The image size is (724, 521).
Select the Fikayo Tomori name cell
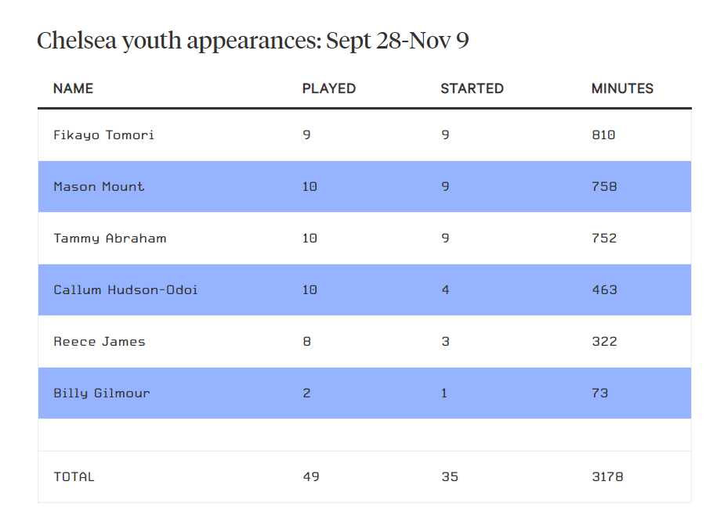103,135
